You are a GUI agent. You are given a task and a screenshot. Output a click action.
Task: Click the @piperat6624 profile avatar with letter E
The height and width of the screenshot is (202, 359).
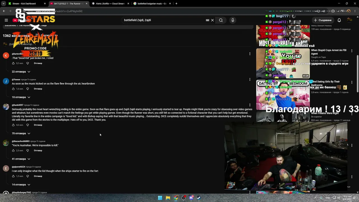point(6,168)
